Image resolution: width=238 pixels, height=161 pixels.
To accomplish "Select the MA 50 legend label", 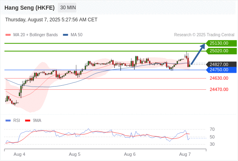I will click(x=77, y=35).
